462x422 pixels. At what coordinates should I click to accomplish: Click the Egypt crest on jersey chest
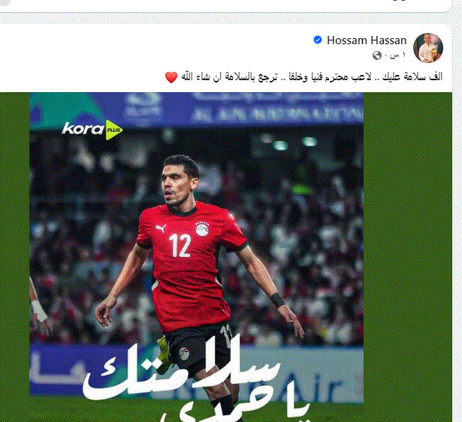(202, 229)
